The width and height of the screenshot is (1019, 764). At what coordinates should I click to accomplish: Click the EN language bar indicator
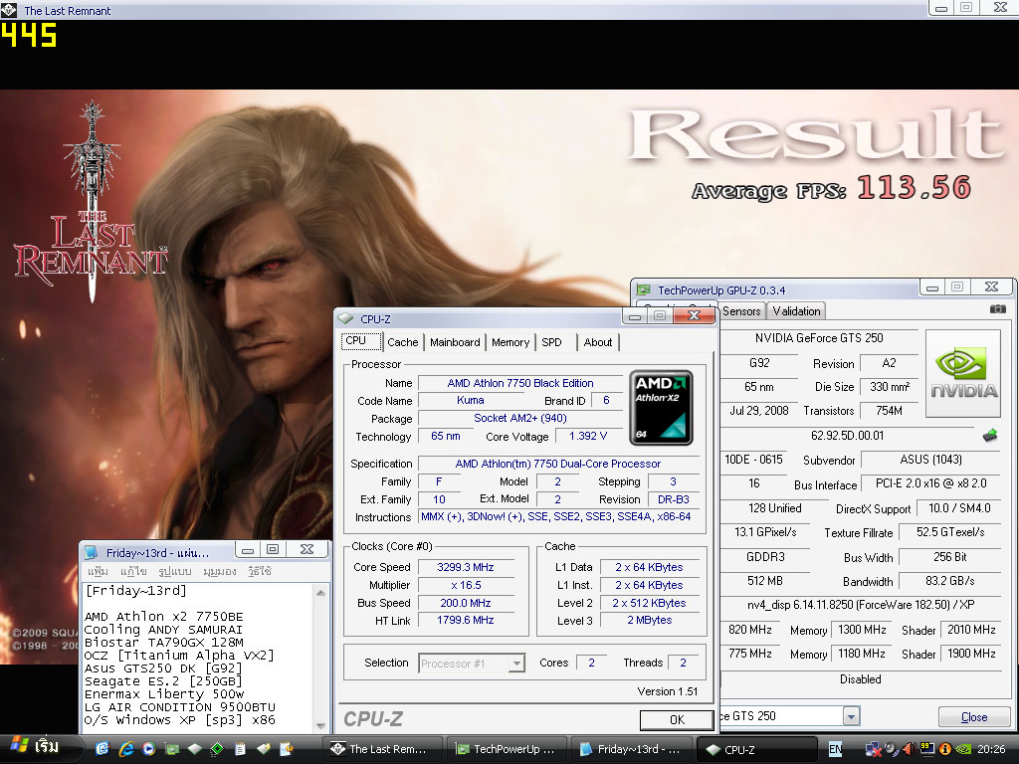click(x=835, y=748)
